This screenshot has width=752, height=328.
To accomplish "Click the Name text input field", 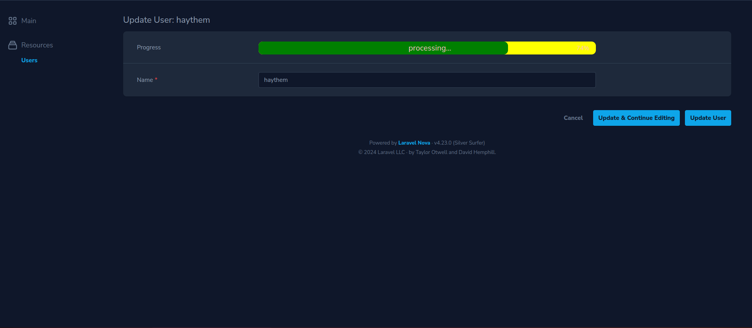I will point(427,80).
